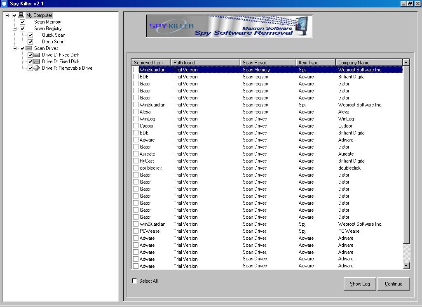This screenshot has height=307, width=422.
Task: Click the doubleclick name in Searched Item column
Action: [151, 168]
